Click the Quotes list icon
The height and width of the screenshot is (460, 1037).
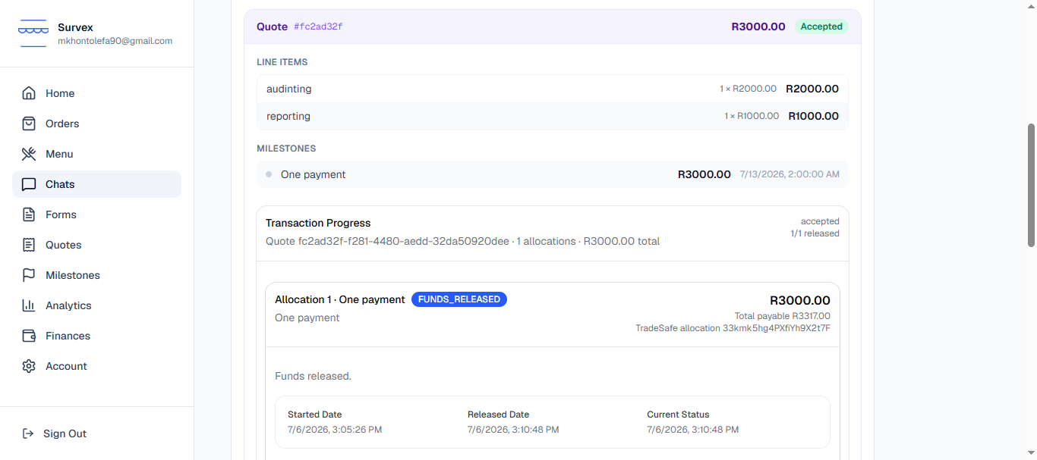[x=29, y=245]
